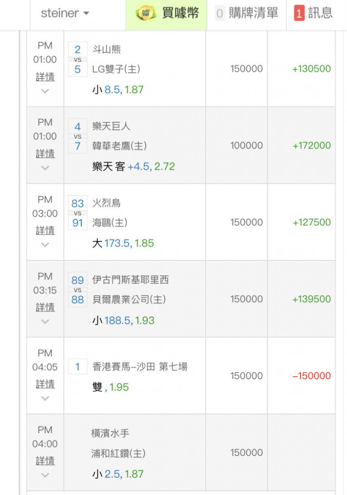Click the 樂天 客 +4.5, 2.72 bet line

[133, 166]
